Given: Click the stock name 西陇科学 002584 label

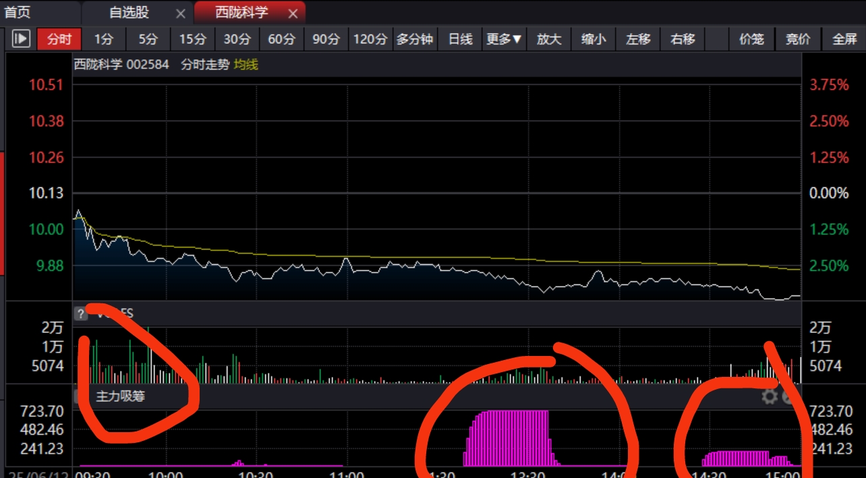Looking at the screenshot, I should (x=121, y=65).
